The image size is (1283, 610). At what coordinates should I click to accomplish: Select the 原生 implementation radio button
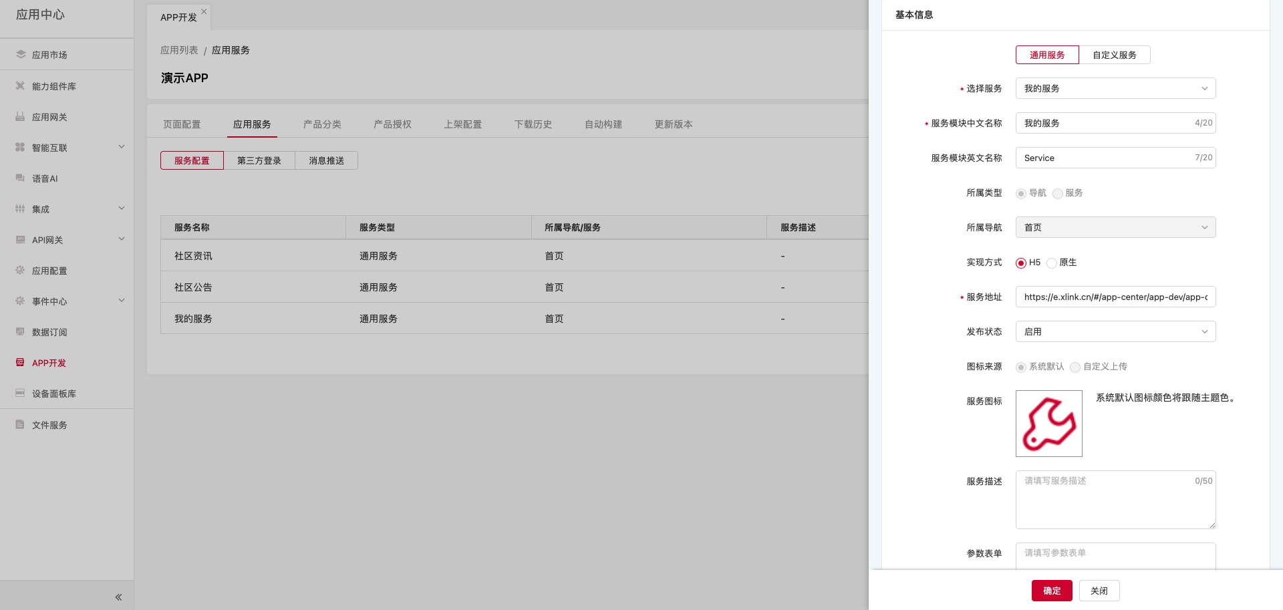coord(1052,263)
